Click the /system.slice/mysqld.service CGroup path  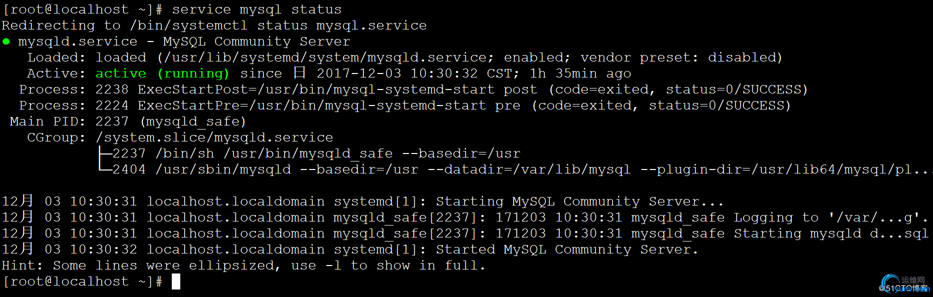coord(214,137)
